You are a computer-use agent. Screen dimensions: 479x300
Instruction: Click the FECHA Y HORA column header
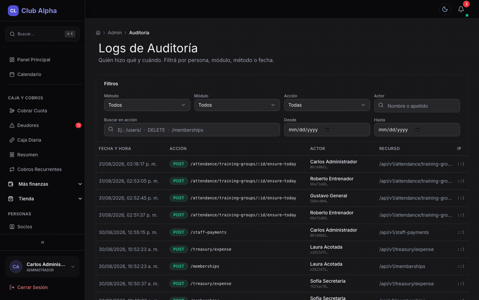[115, 149]
